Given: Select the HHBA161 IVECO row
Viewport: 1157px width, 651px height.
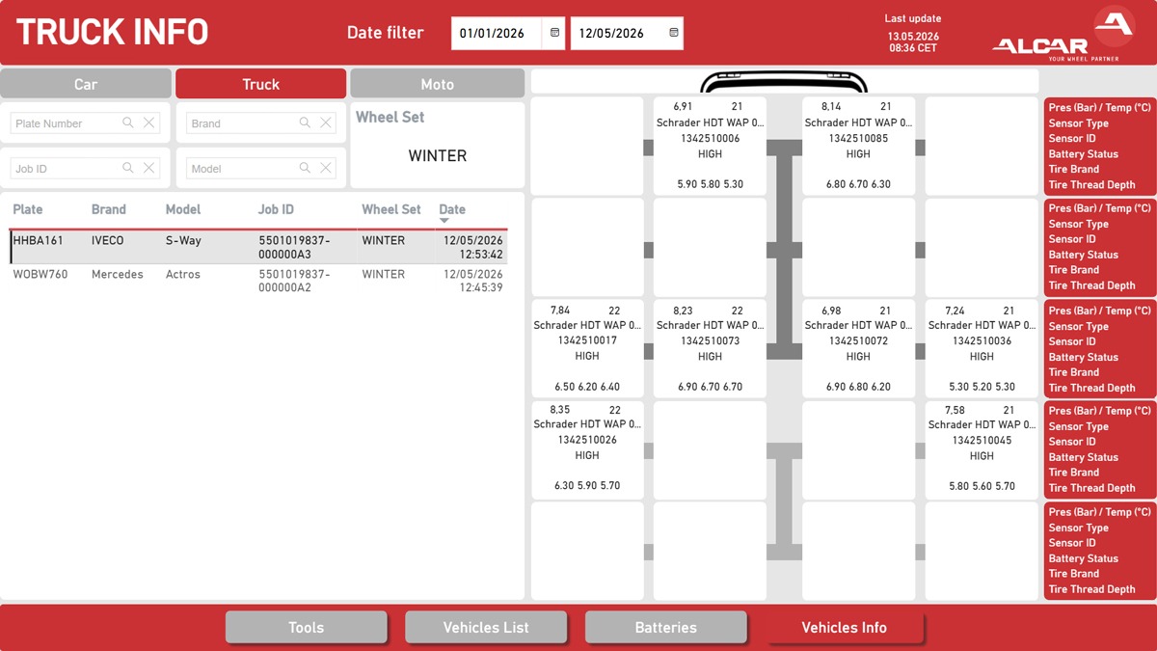Looking at the screenshot, I should coord(258,247).
